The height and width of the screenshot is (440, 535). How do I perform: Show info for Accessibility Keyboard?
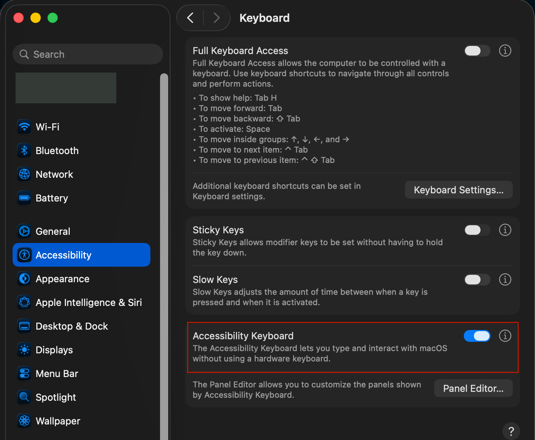[x=505, y=336]
